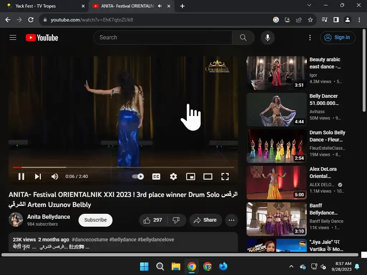Open Firefox from the taskbar
The width and height of the screenshot is (367, 275).
pos(223,266)
